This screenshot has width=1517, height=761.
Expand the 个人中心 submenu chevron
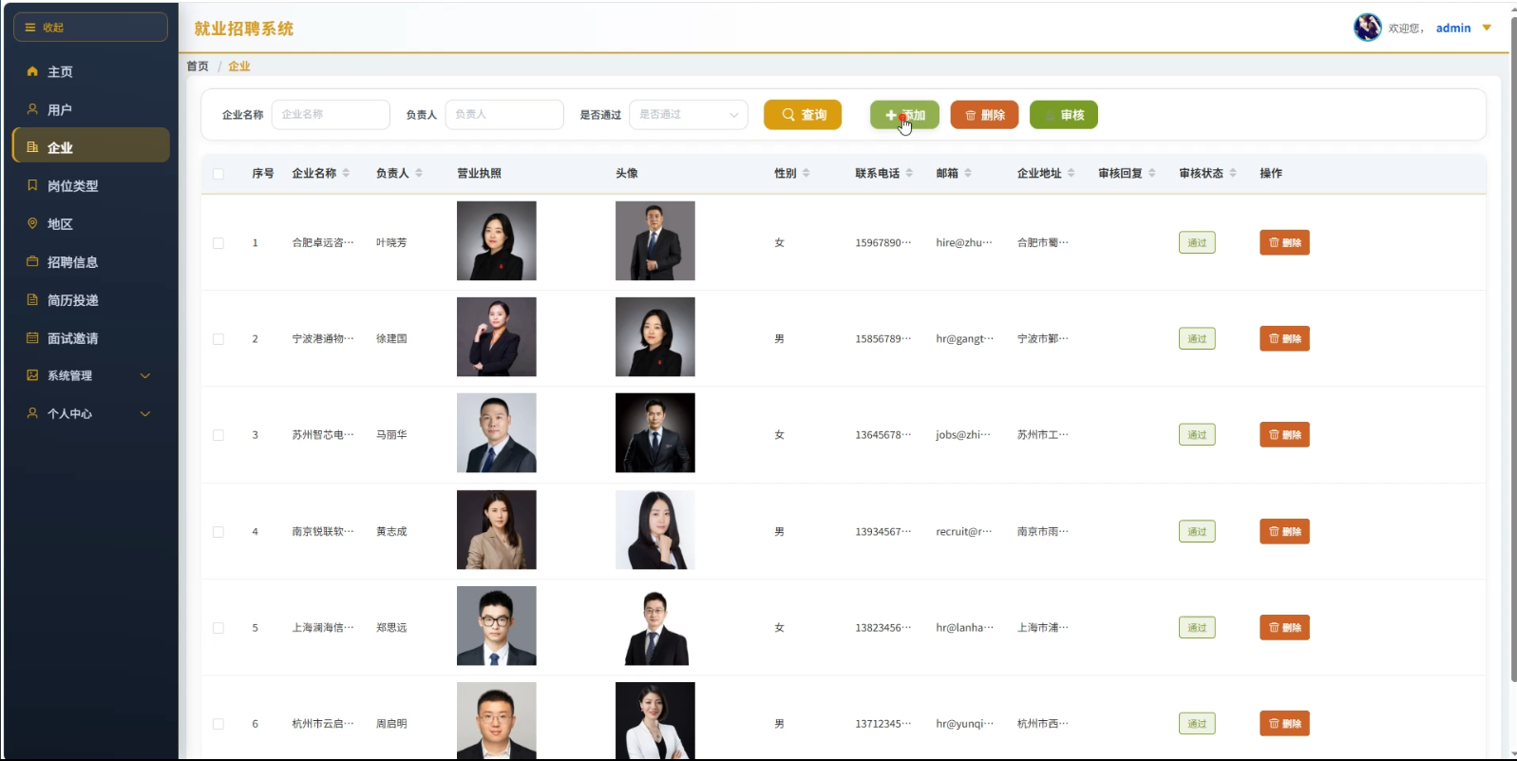[x=145, y=413]
